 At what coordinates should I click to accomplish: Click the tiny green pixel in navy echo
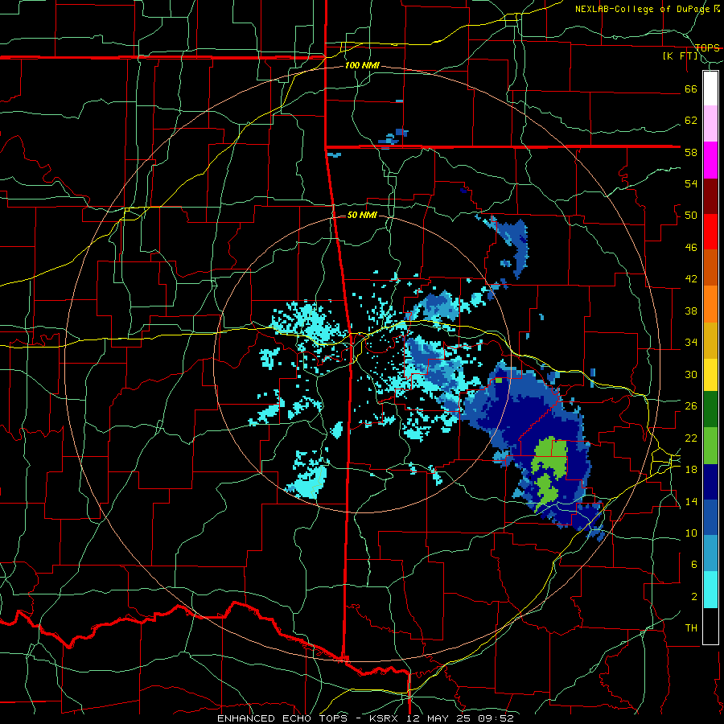point(499,381)
